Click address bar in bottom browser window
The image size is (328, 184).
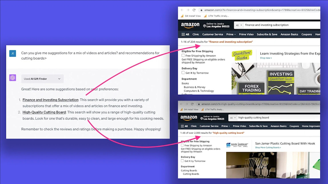tap(258, 104)
